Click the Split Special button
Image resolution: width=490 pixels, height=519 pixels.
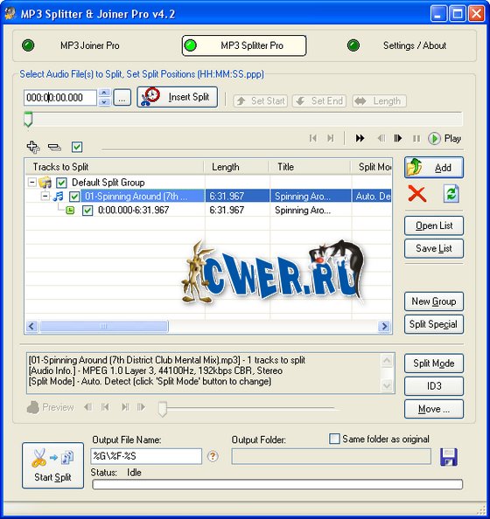(x=434, y=324)
